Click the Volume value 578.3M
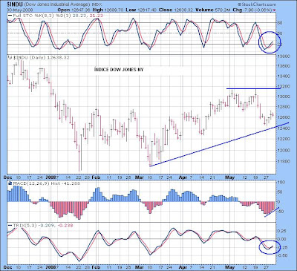 (221, 10)
